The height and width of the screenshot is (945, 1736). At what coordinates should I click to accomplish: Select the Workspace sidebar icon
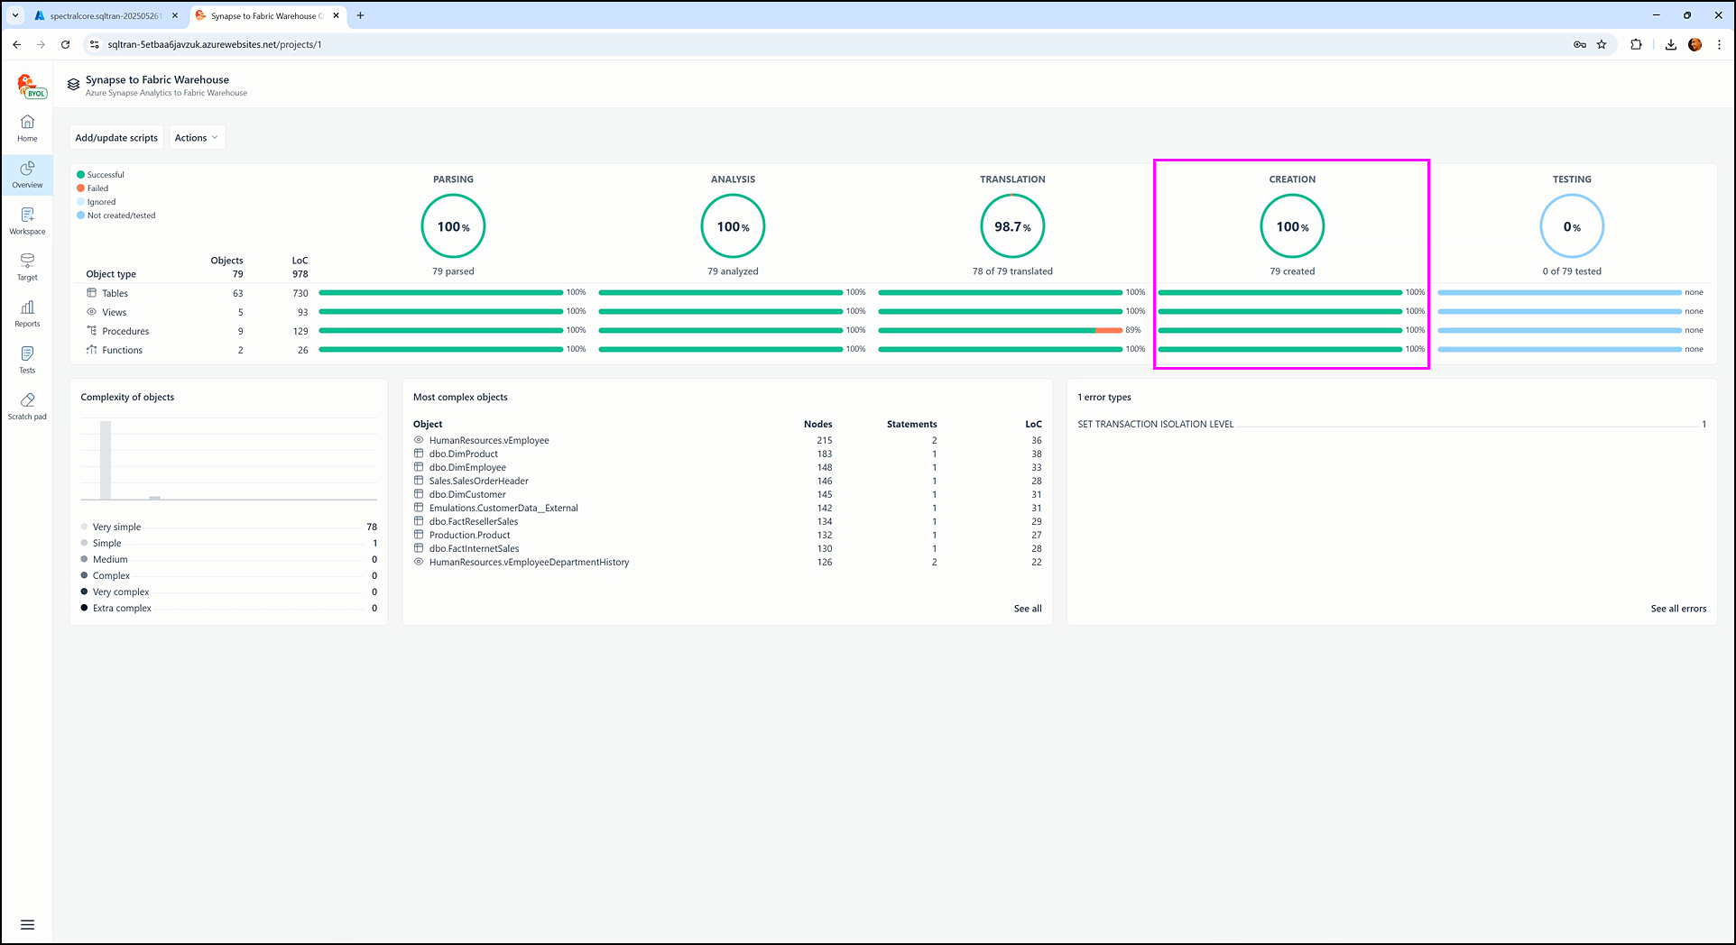(27, 221)
